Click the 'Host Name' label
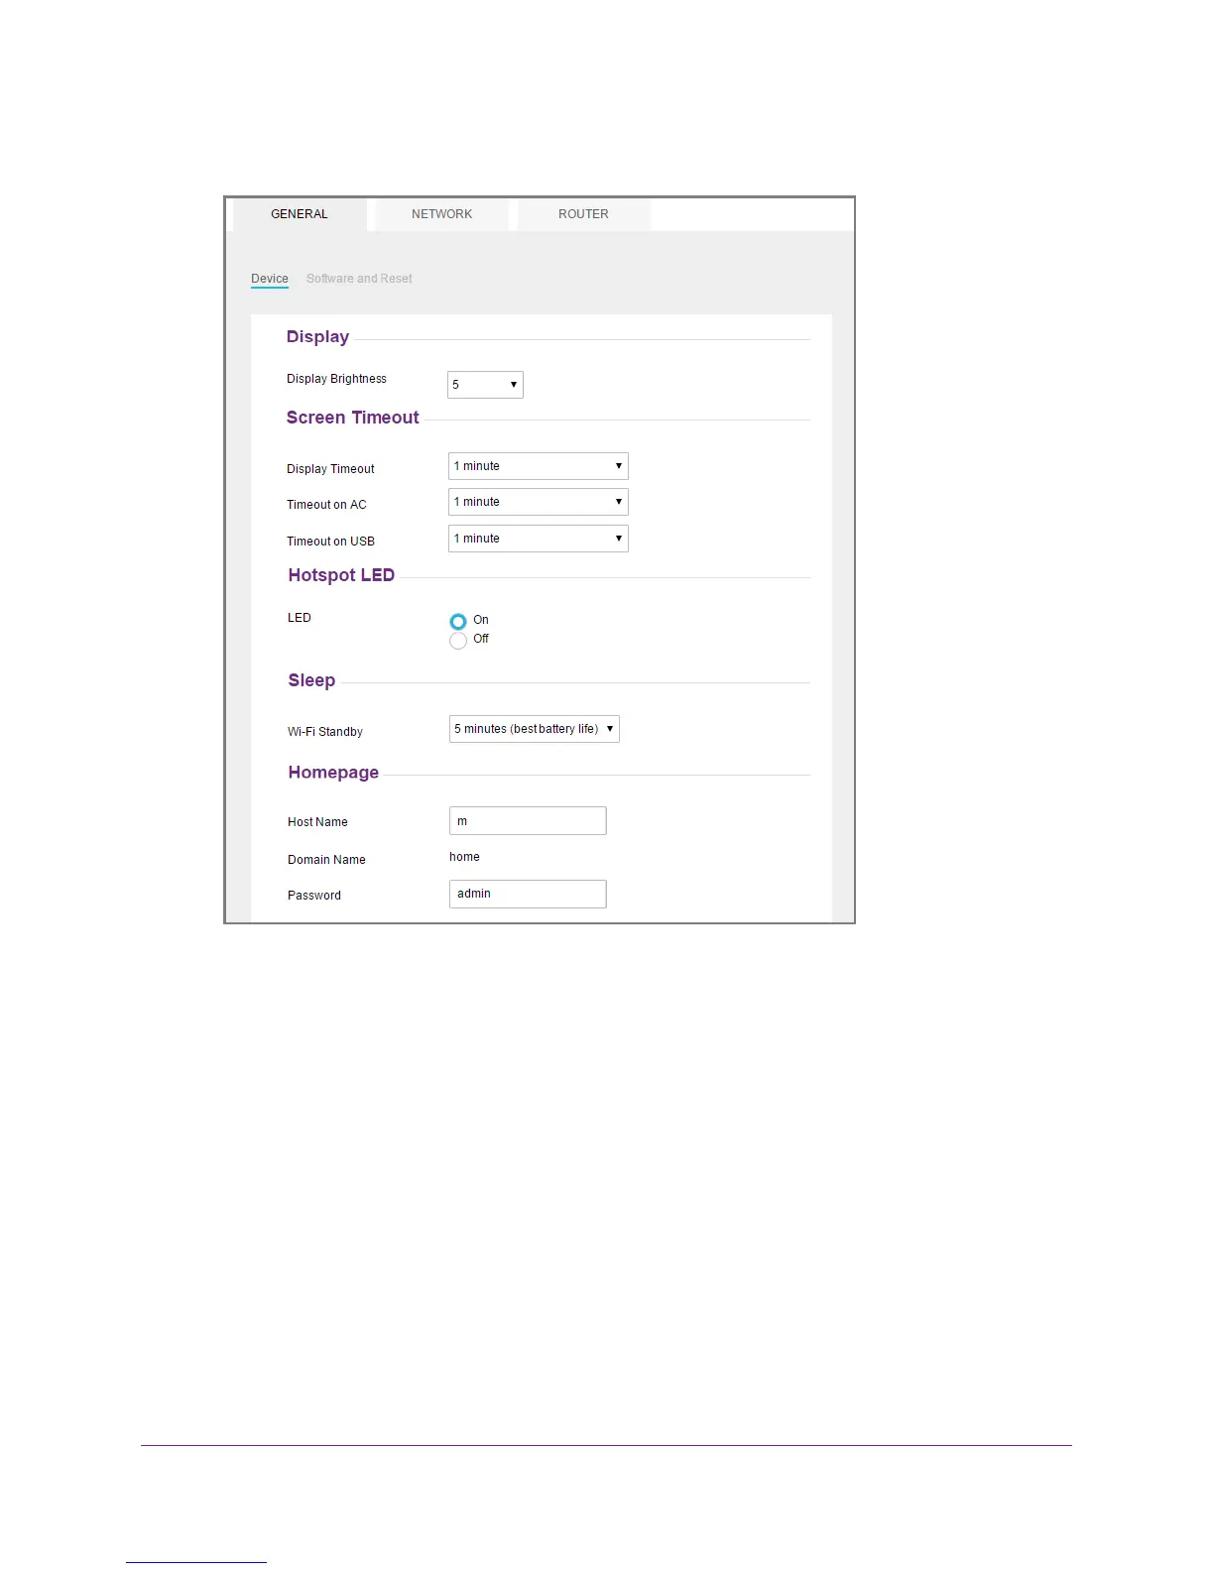Screen dimensions: 1214x1571 coord(317,822)
